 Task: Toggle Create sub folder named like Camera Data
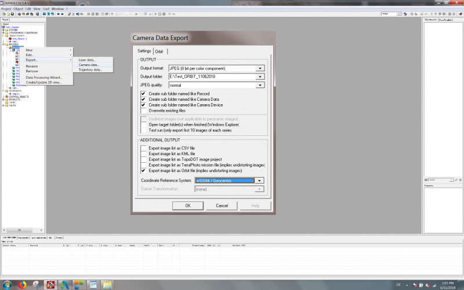point(143,99)
